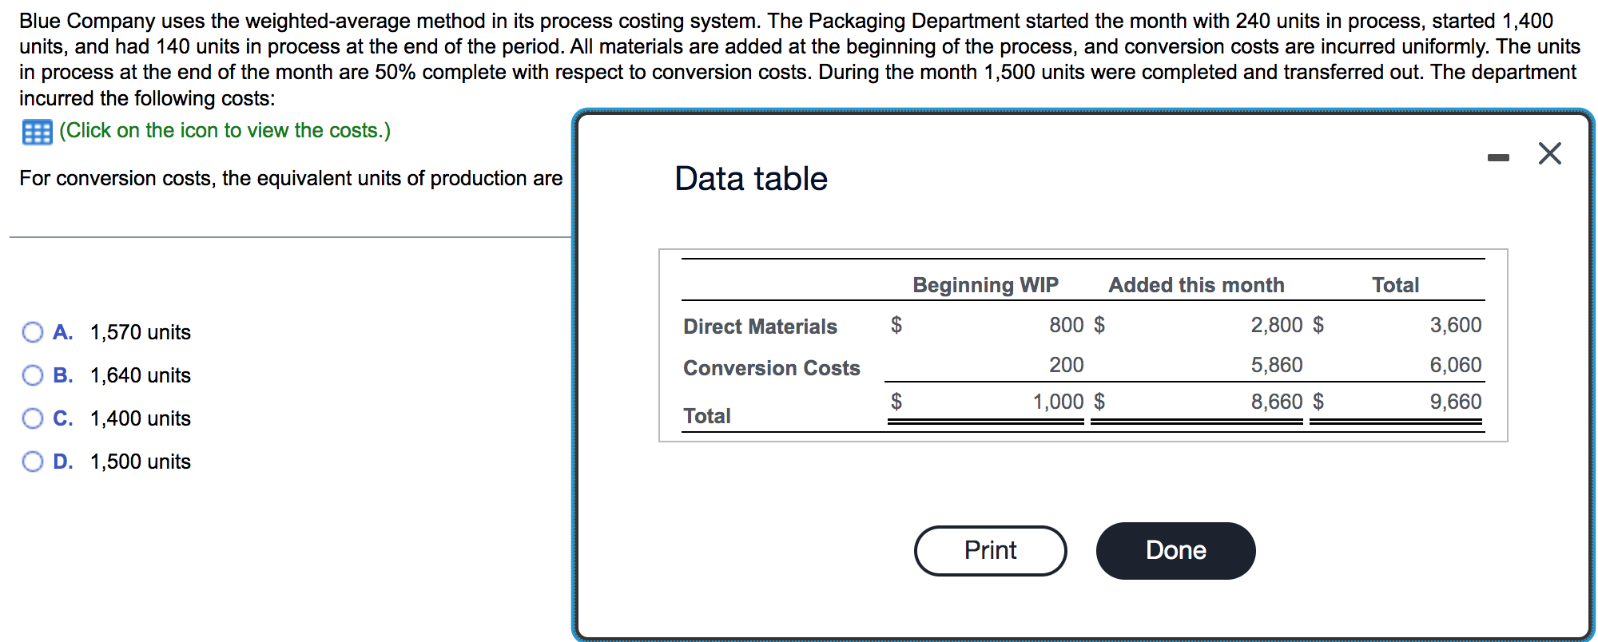Click the 9,660 grand total value
The image size is (1598, 642).
1456,402
